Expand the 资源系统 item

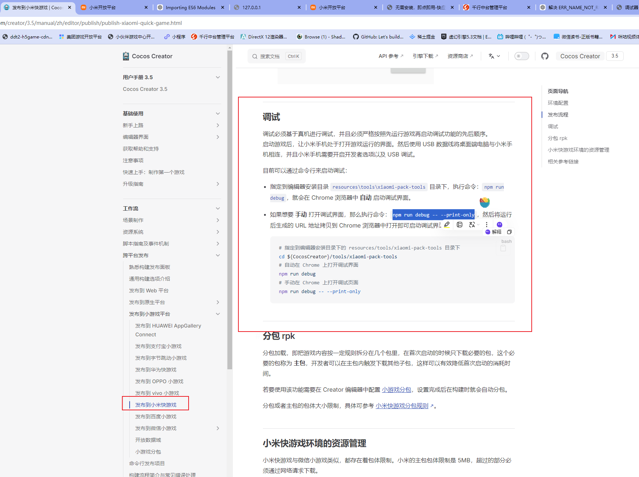tap(218, 232)
